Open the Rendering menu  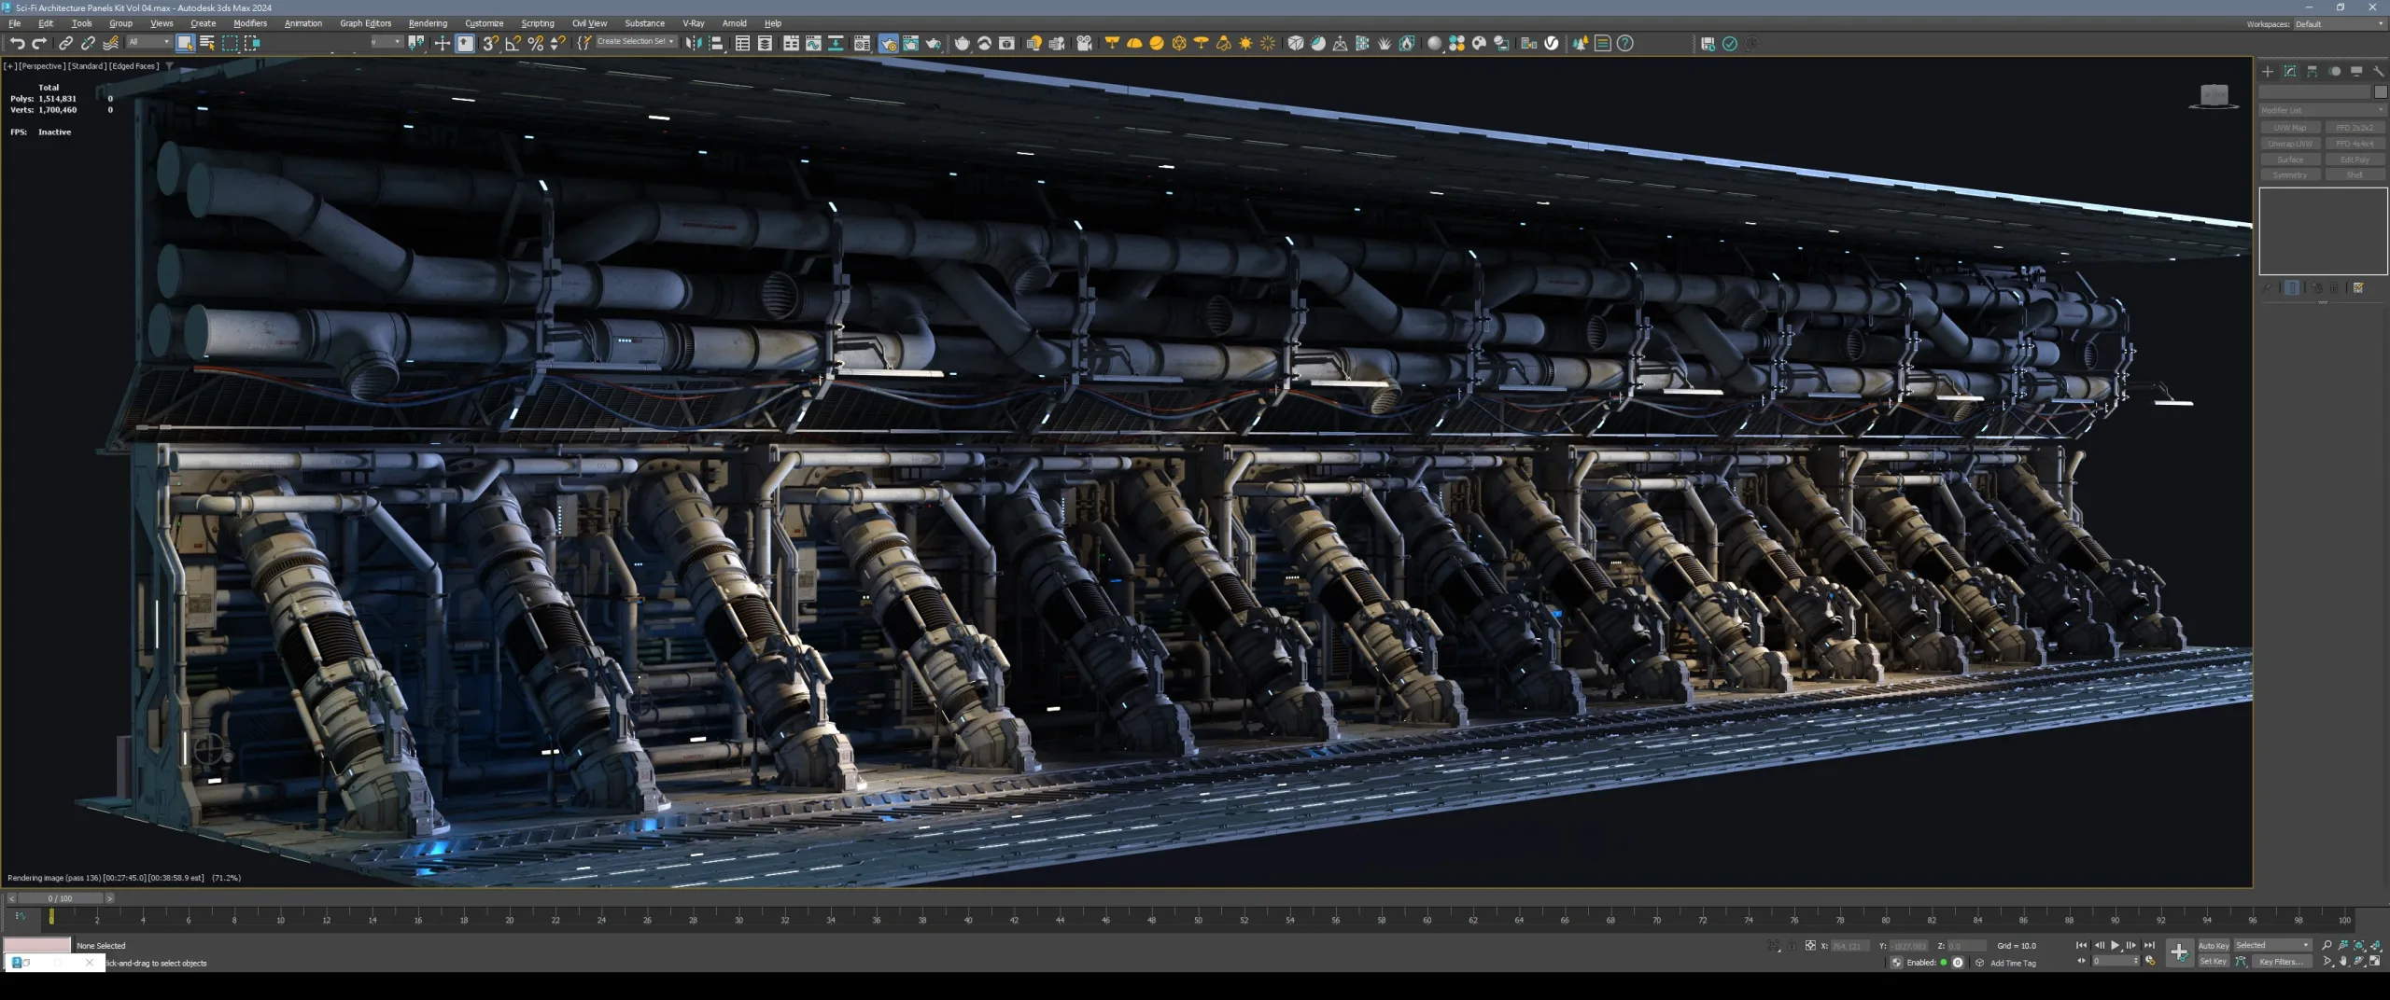[x=428, y=23]
